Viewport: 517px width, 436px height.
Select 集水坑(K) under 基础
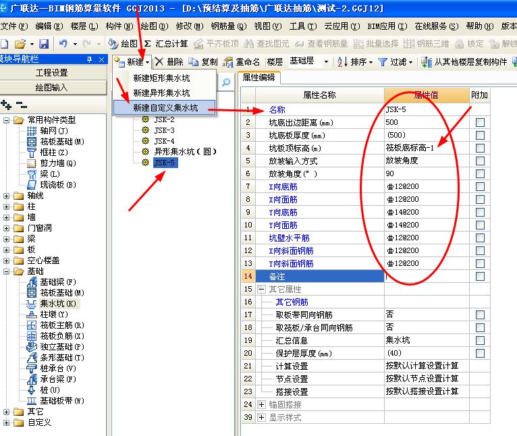point(57,304)
